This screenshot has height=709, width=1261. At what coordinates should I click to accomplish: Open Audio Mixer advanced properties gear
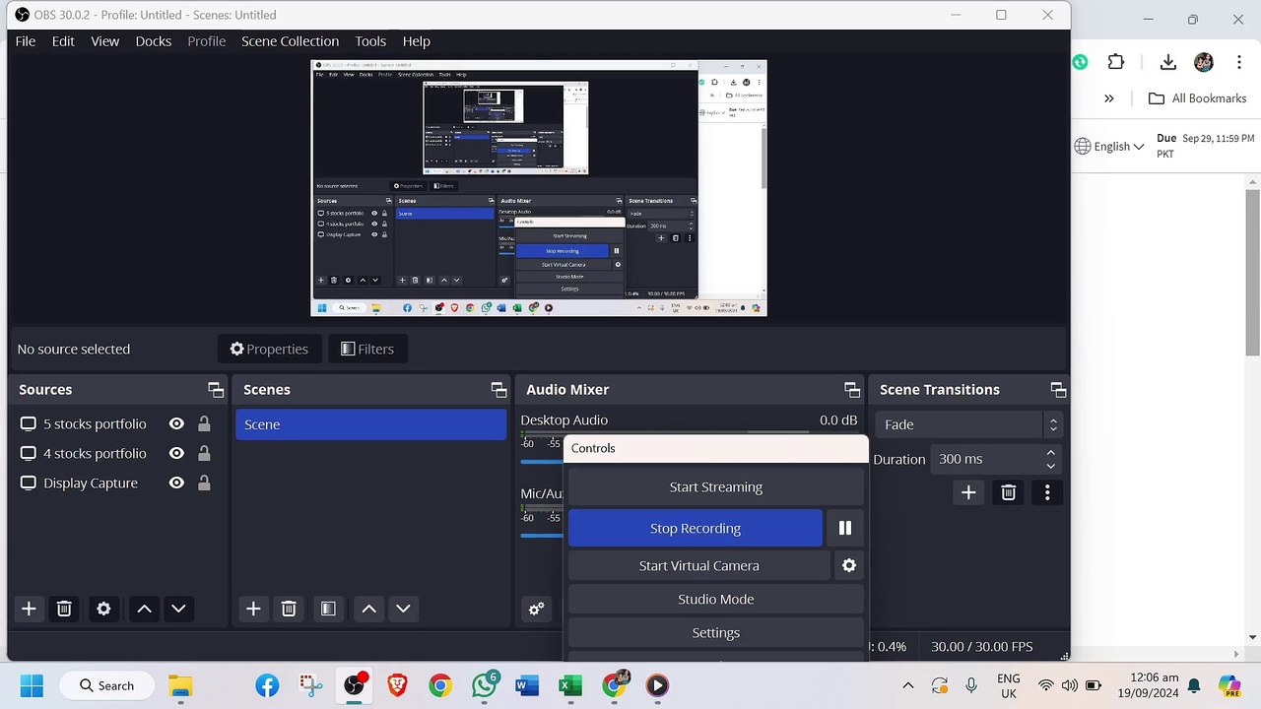coord(536,609)
